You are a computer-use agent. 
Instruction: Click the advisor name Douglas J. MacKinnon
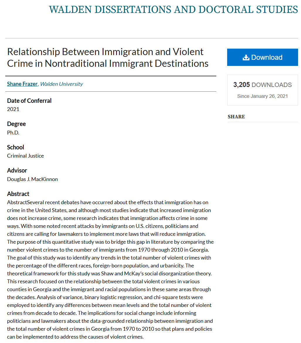click(x=33, y=179)
